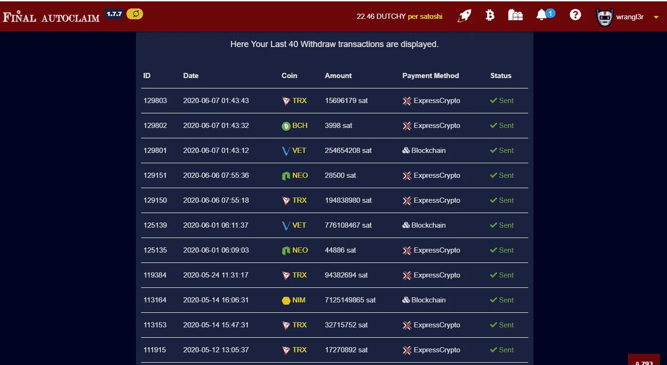Click the Amount column header
Screen dimensions: 667x365
pyautogui.click(x=338, y=75)
